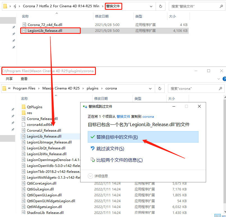
Task: Open the 共享 ribbon tab
Action: pos(9,79)
